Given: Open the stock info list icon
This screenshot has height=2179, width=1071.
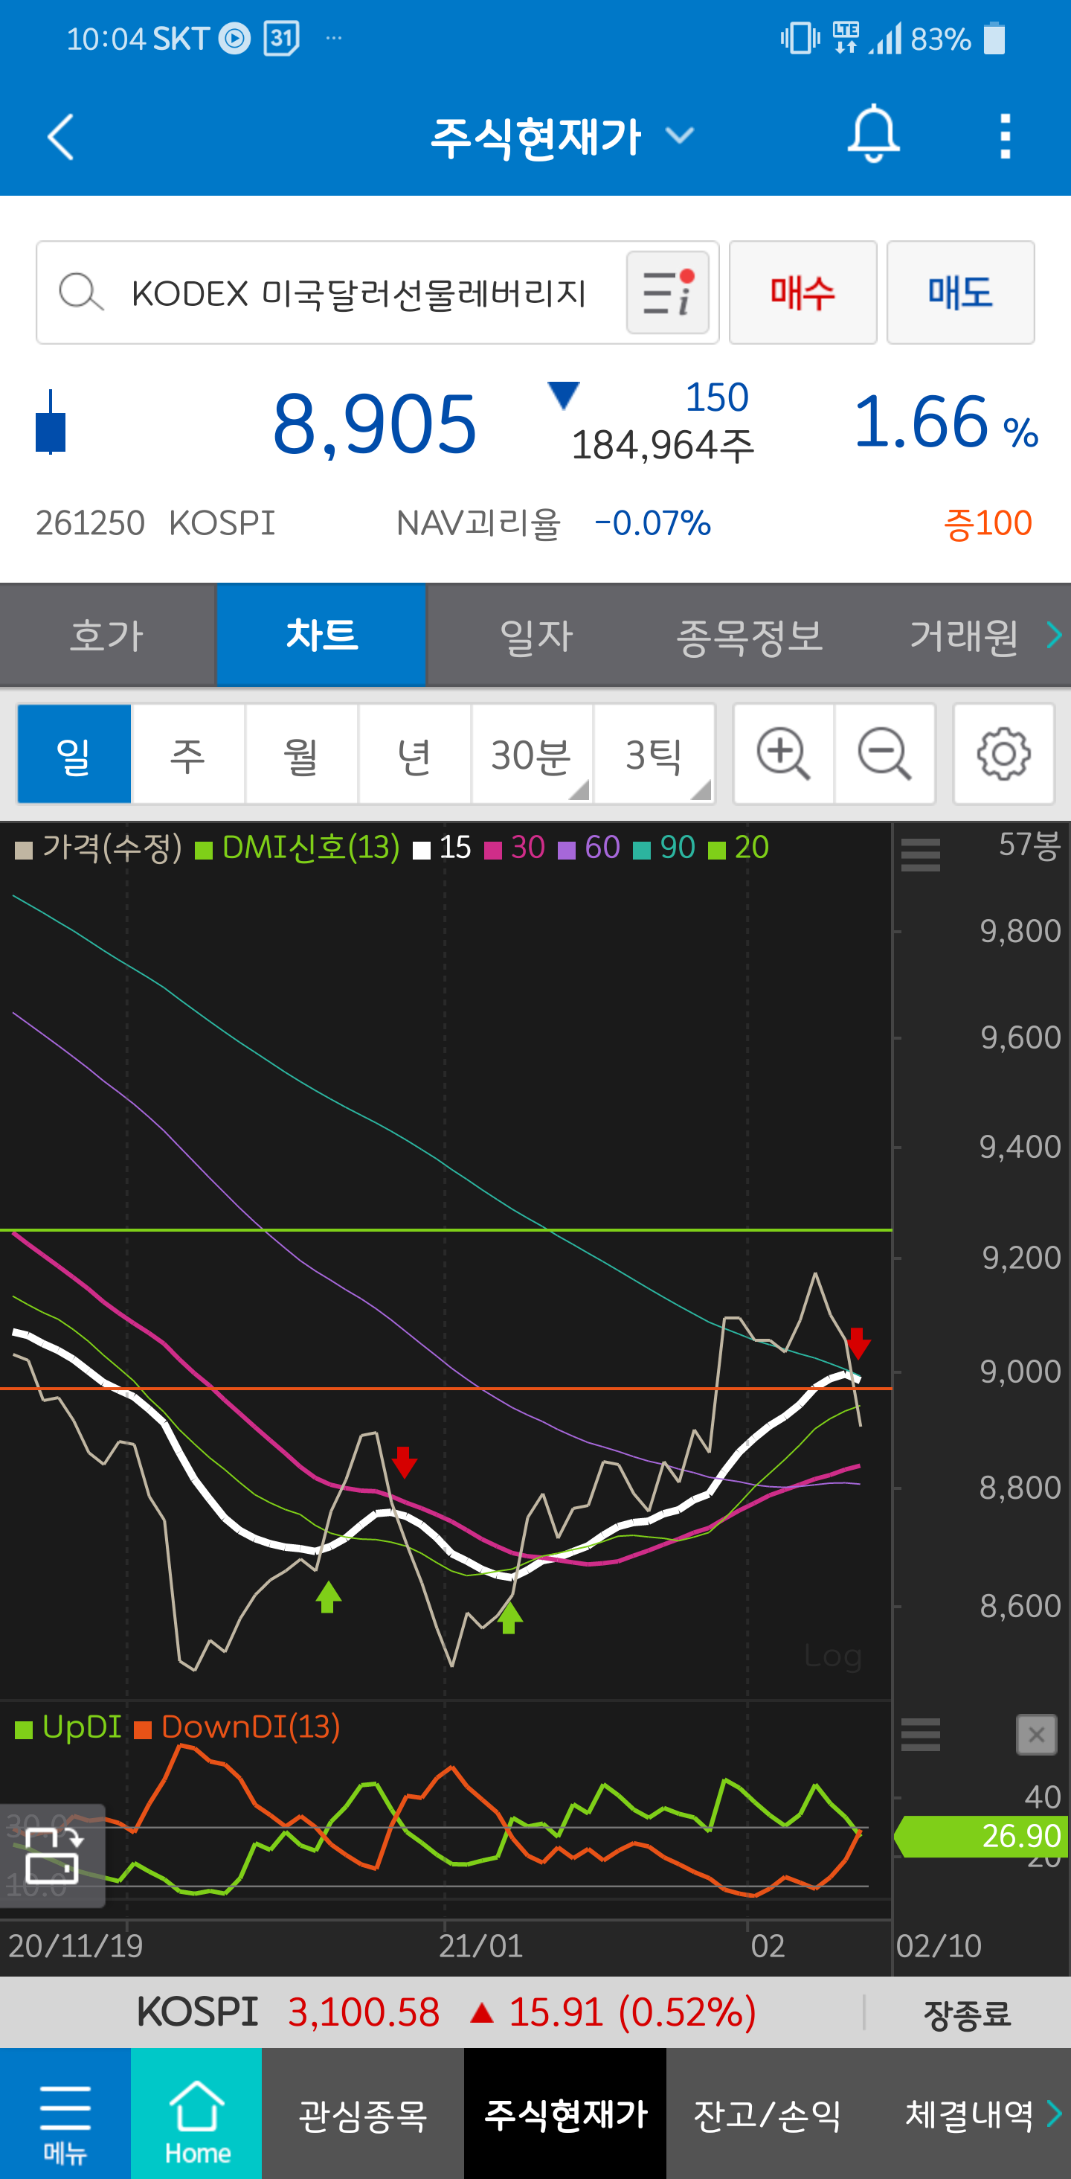Looking at the screenshot, I should (668, 292).
